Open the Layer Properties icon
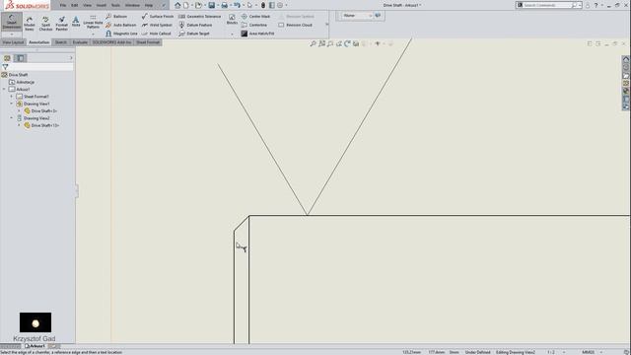631x355 pixels. tap(378, 16)
